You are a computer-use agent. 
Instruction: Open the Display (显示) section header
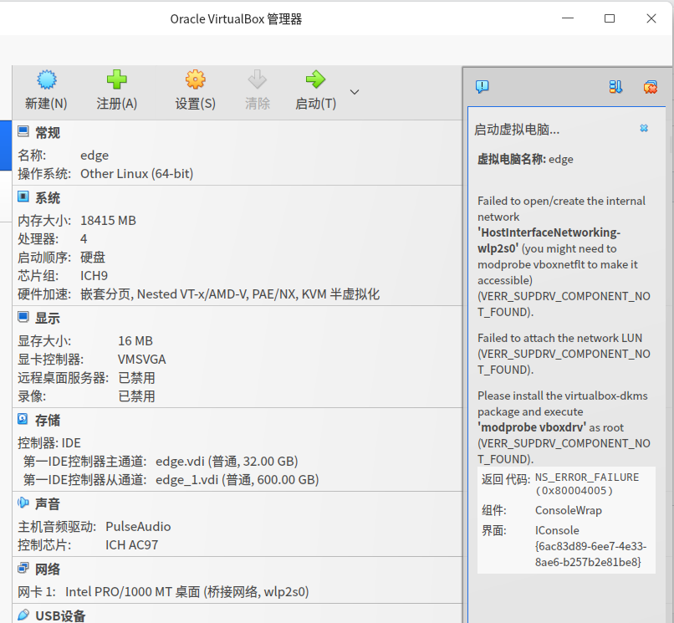(x=48, y=319)
